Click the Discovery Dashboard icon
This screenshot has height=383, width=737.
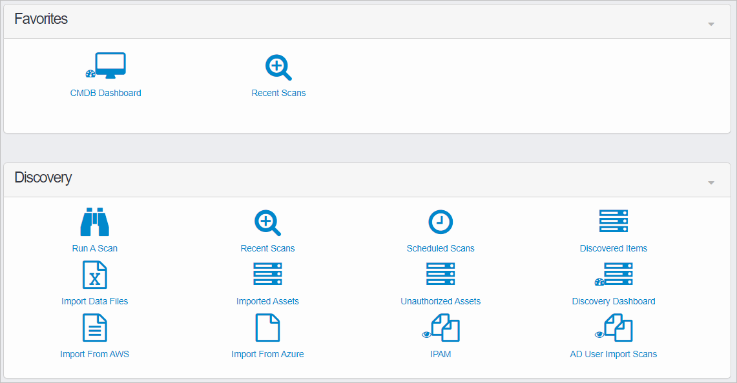tap(616, 274)
